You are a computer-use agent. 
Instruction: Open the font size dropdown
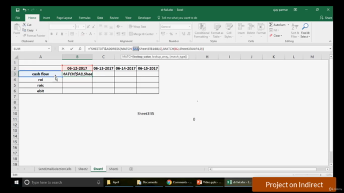(x=84, y=27)
